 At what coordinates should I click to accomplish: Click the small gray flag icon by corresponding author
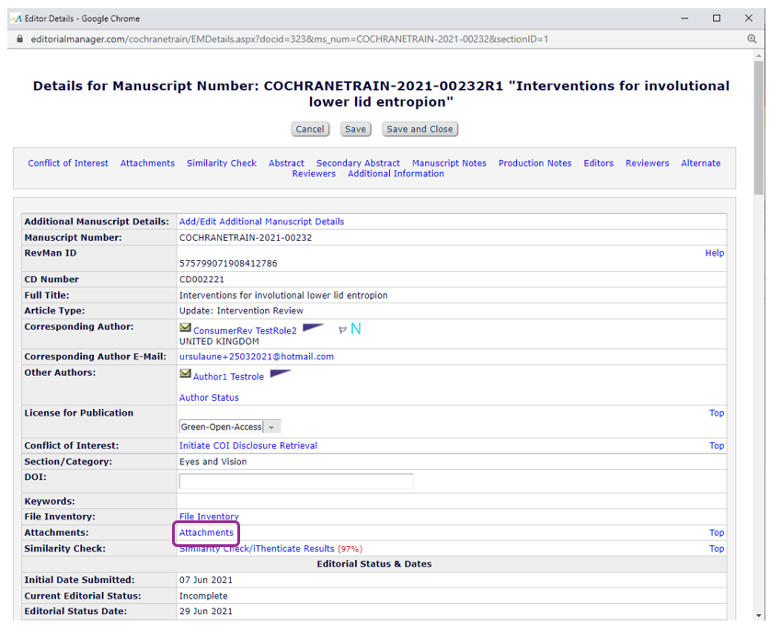342,330
